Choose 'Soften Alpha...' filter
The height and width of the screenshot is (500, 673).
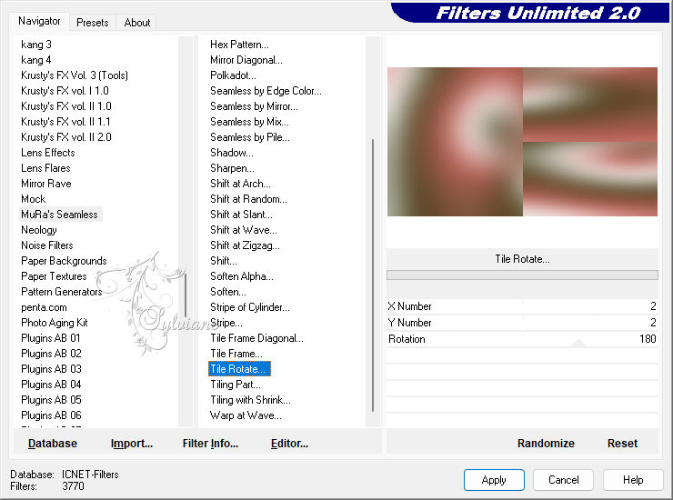[242, 276]
